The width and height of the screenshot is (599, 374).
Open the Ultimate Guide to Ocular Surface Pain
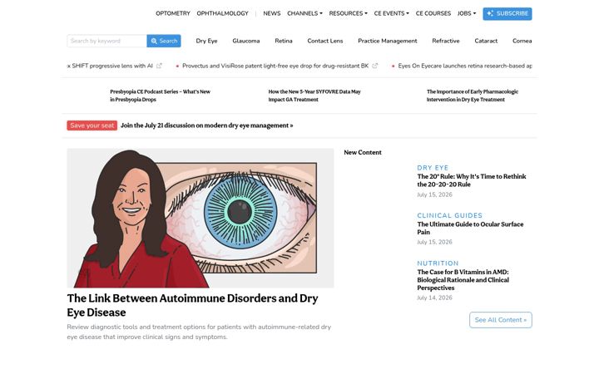click(470, 228)
